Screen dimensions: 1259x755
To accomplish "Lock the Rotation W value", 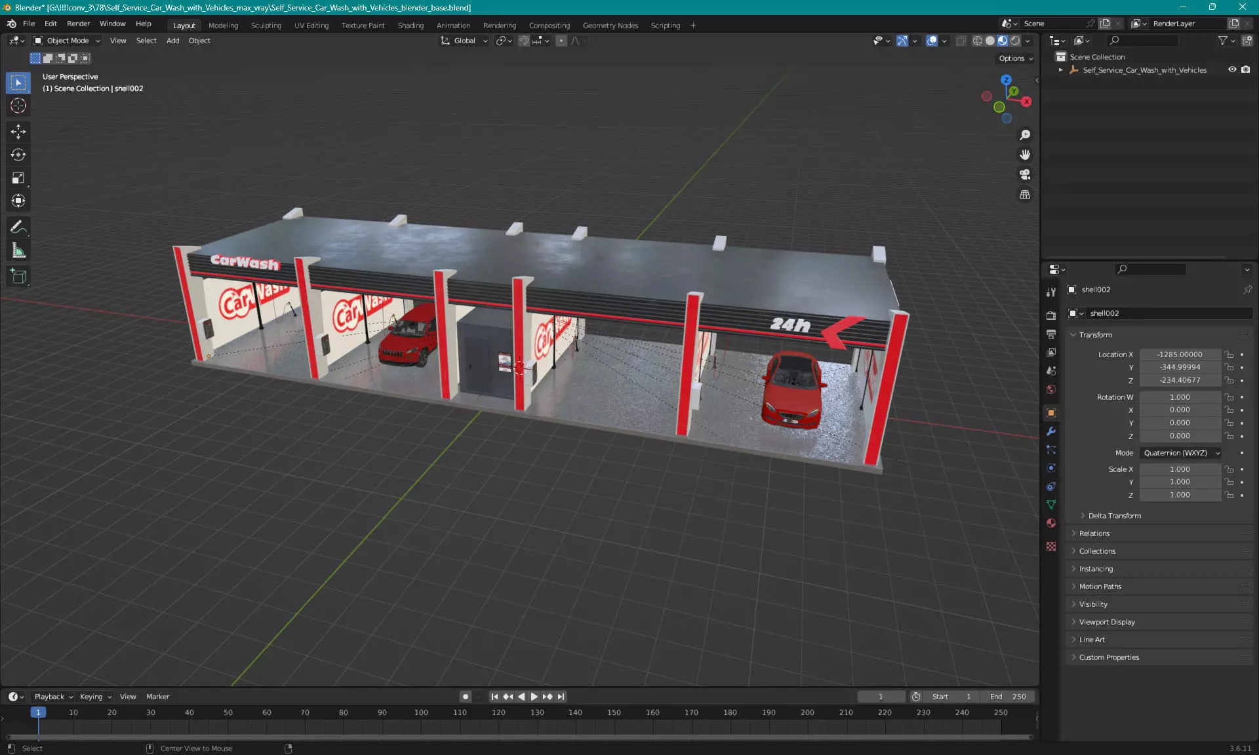I will (1229, 397).
